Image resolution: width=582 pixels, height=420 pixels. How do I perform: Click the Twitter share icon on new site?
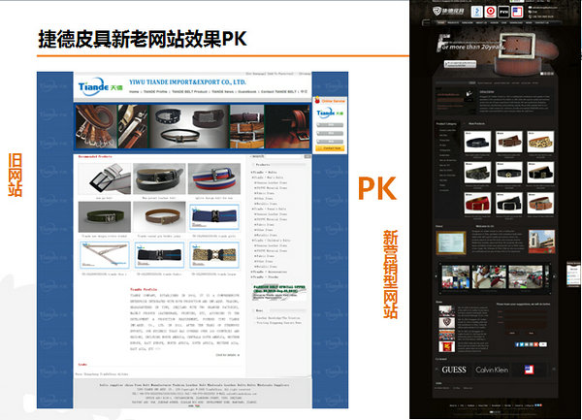coord(522,344)
